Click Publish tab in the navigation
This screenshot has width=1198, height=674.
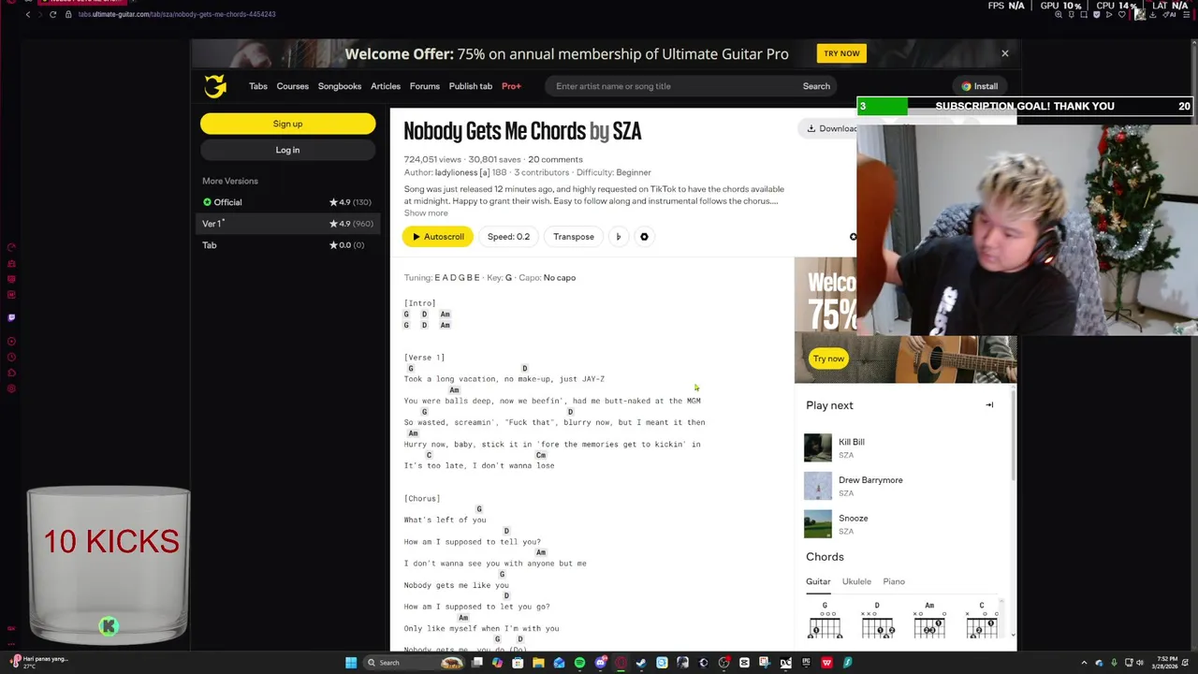[471, 86]
